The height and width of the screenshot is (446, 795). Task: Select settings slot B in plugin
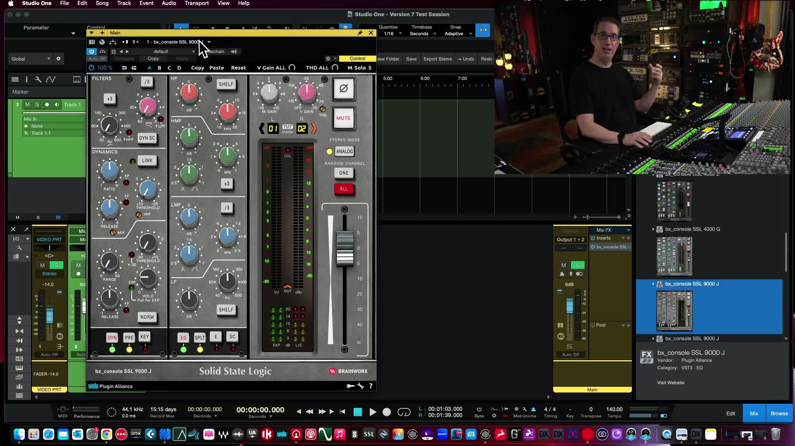click(159, 68)
